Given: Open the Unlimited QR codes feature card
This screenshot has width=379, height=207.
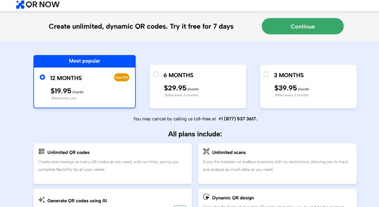Looking at the screenshot, I should click(113, 164).
